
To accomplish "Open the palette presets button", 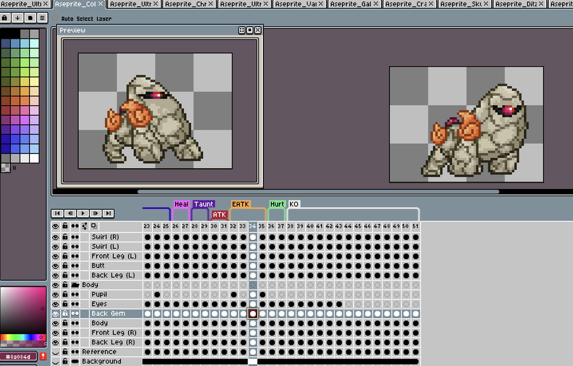I will pyautogui.click(x=30, y=18).
